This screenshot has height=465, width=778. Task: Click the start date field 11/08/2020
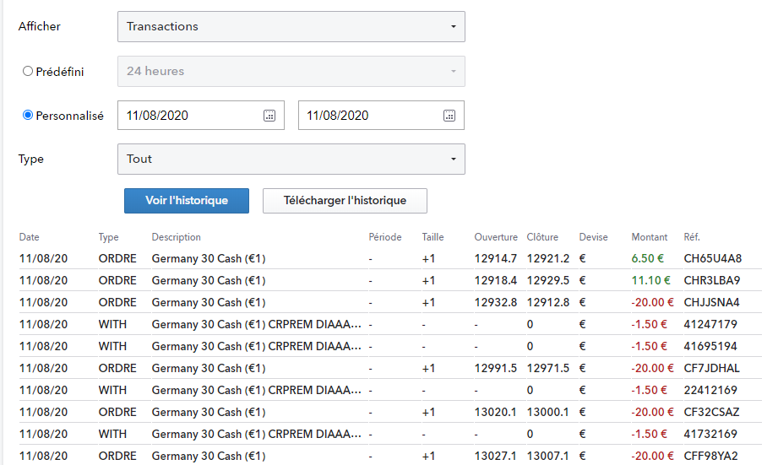tap(189, 116)
